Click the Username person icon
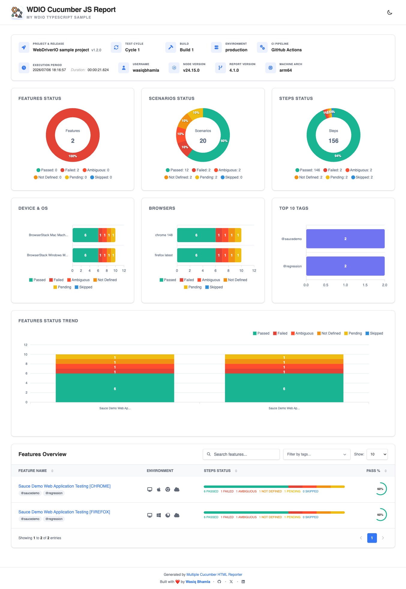This screenshot has width=406, height=589. 124,68
